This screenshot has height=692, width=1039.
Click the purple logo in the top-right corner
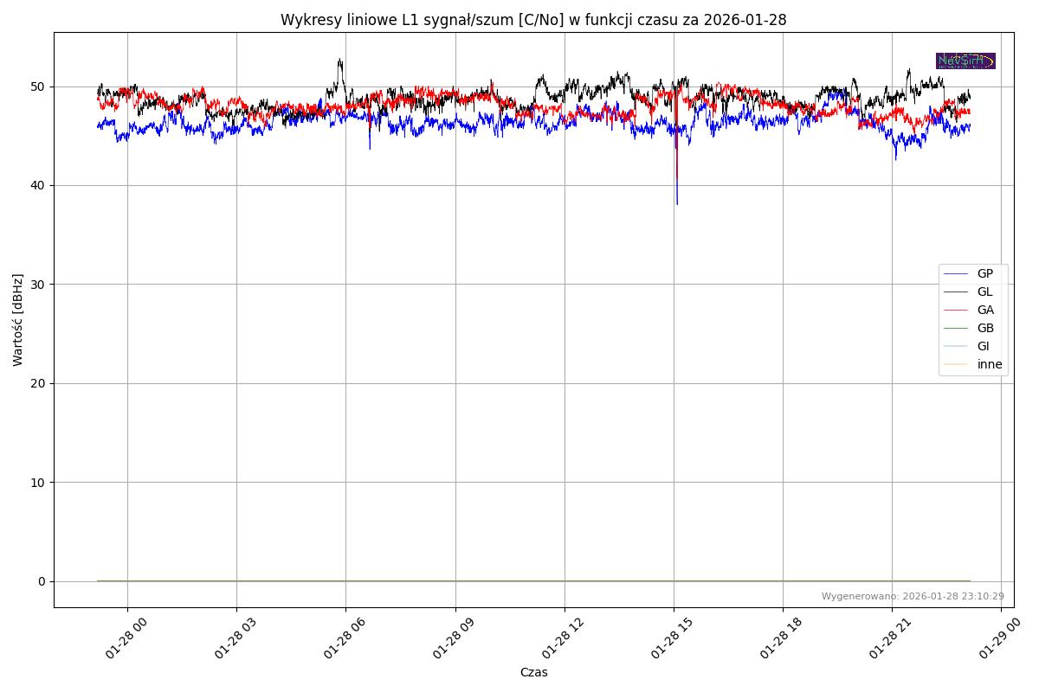965,61
